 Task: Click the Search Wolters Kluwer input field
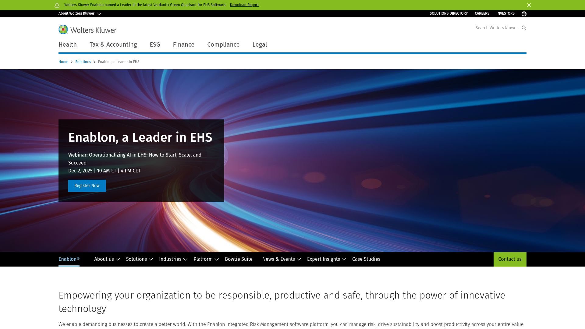click(x=497, y=28)
